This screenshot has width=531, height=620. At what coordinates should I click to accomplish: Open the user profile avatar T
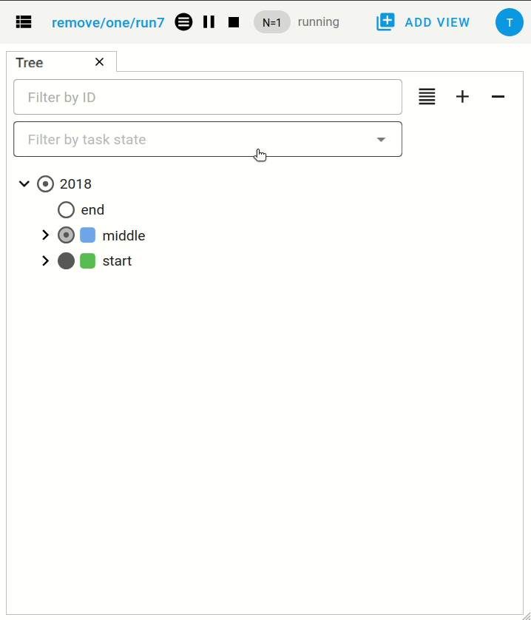(510, 22)
